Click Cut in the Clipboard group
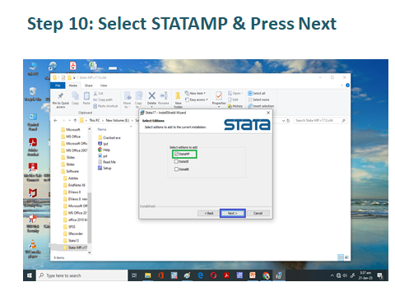395x296 pixels. click(x=98, y=94)
